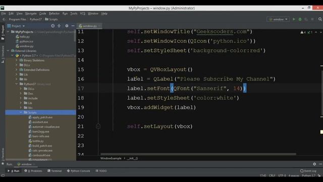Click the star icon in the left tool strip
The height and width of the screenshot is (182, 323).
click(x=3, y=164)
